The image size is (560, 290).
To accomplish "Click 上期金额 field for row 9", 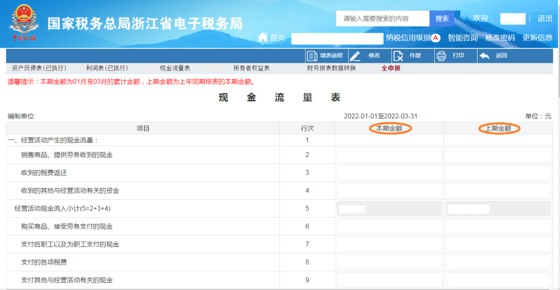I will click(498, 280).
